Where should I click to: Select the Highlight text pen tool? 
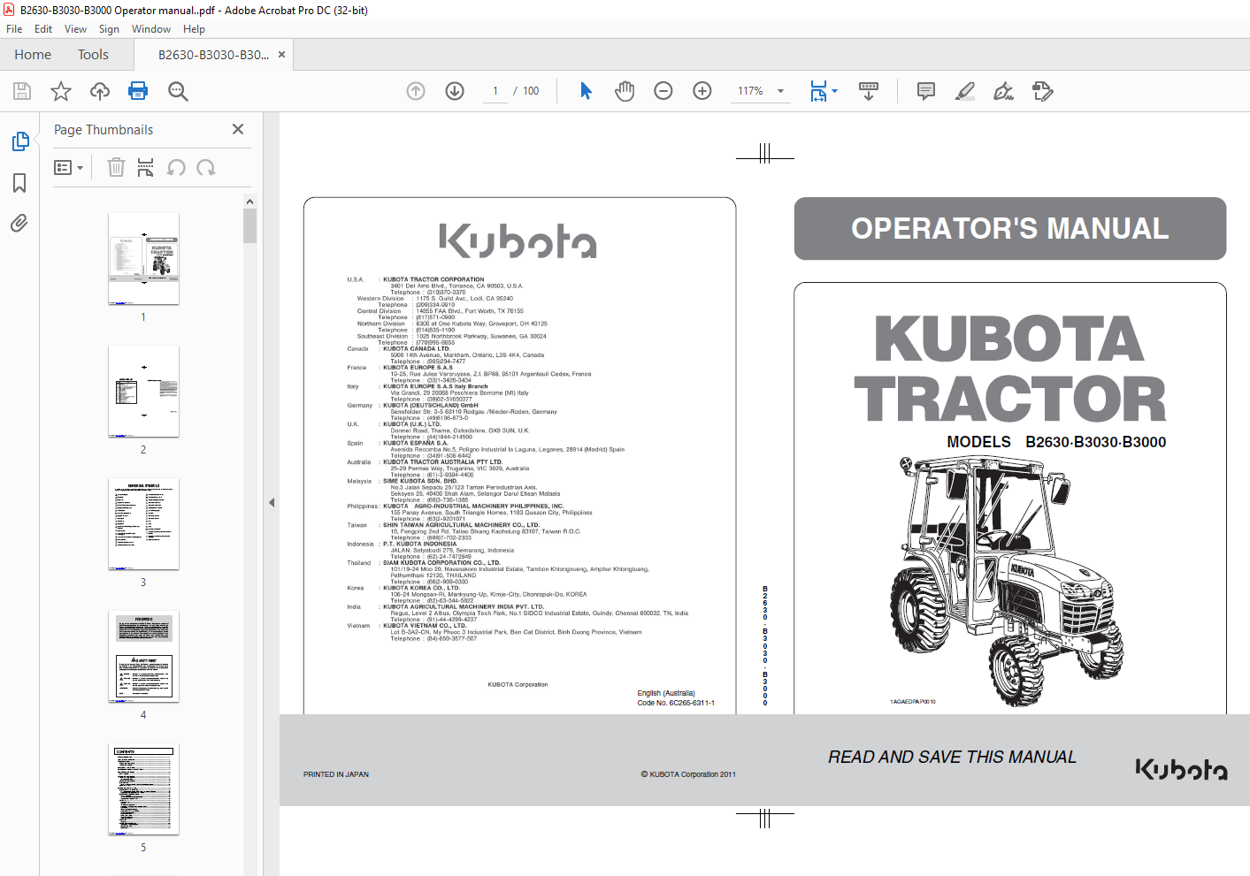click(965, 91)
